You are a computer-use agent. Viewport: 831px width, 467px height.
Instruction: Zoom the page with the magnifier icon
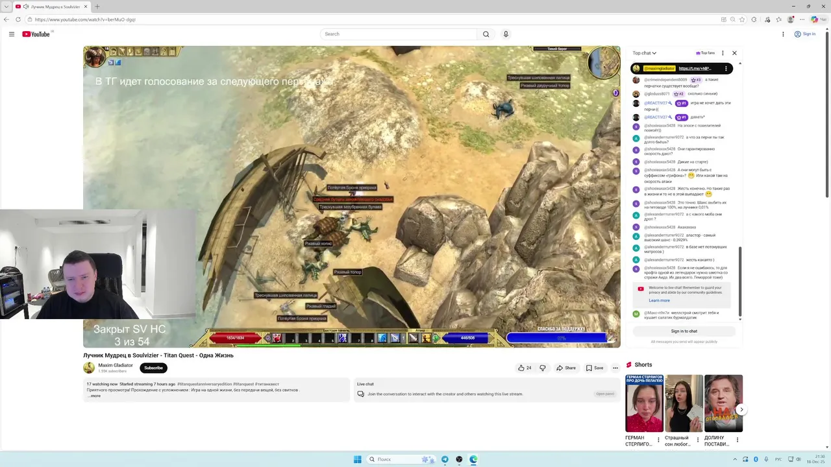tap(734, 19)
